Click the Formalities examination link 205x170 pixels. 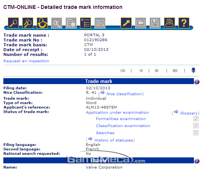point(121,119)
